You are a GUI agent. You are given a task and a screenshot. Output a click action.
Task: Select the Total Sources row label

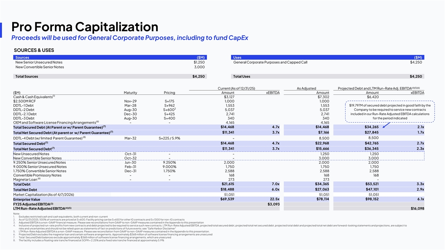pos(26,76)
